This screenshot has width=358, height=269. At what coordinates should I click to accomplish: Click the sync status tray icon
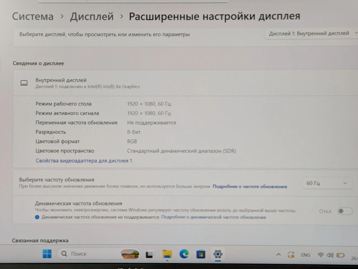291,255
